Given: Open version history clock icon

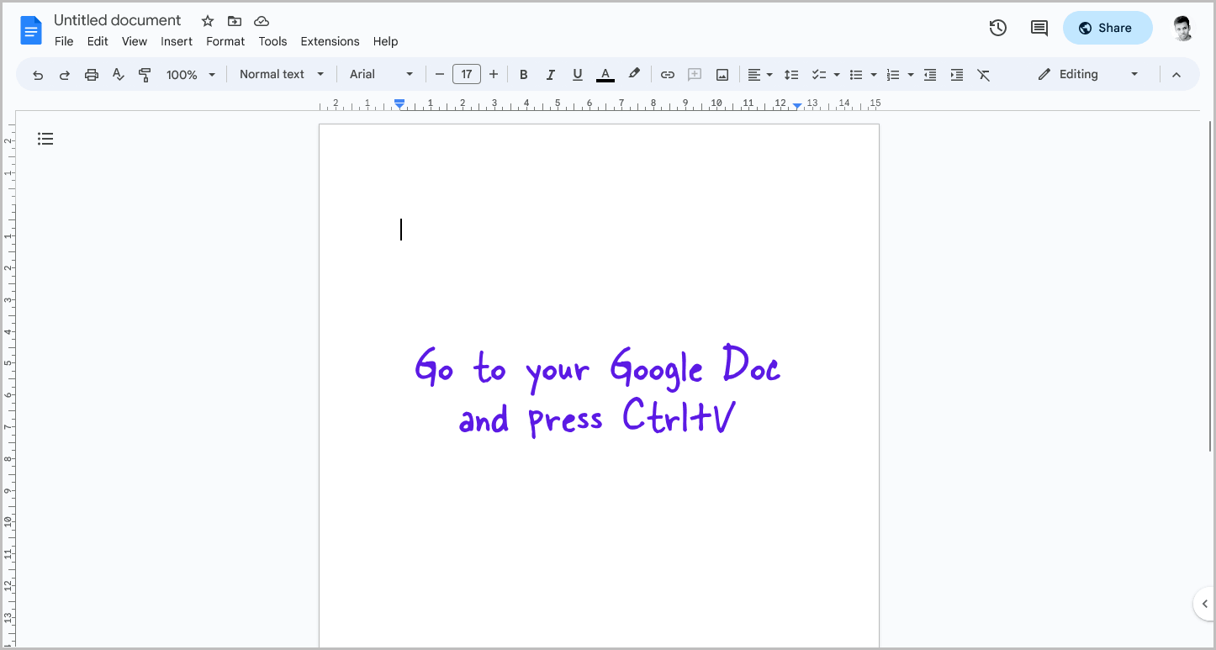Looking at the screenshot, I should point(998,28).
